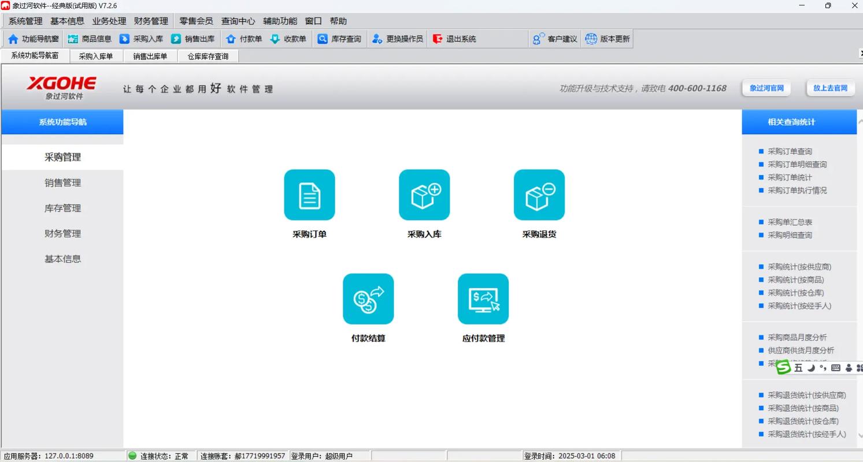Click the 放上去官网 button
Viewport: 863px width, 462px height.
[830, 88]
